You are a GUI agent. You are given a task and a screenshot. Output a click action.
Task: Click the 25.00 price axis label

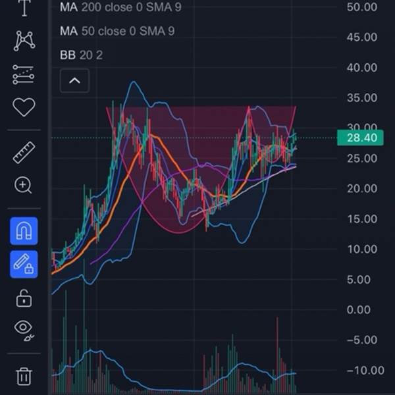coord(362,158)
